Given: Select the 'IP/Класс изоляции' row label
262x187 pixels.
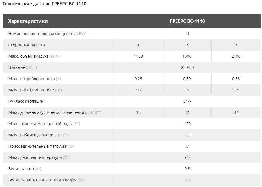Looking at the screenshot, I should click(26, 101).
